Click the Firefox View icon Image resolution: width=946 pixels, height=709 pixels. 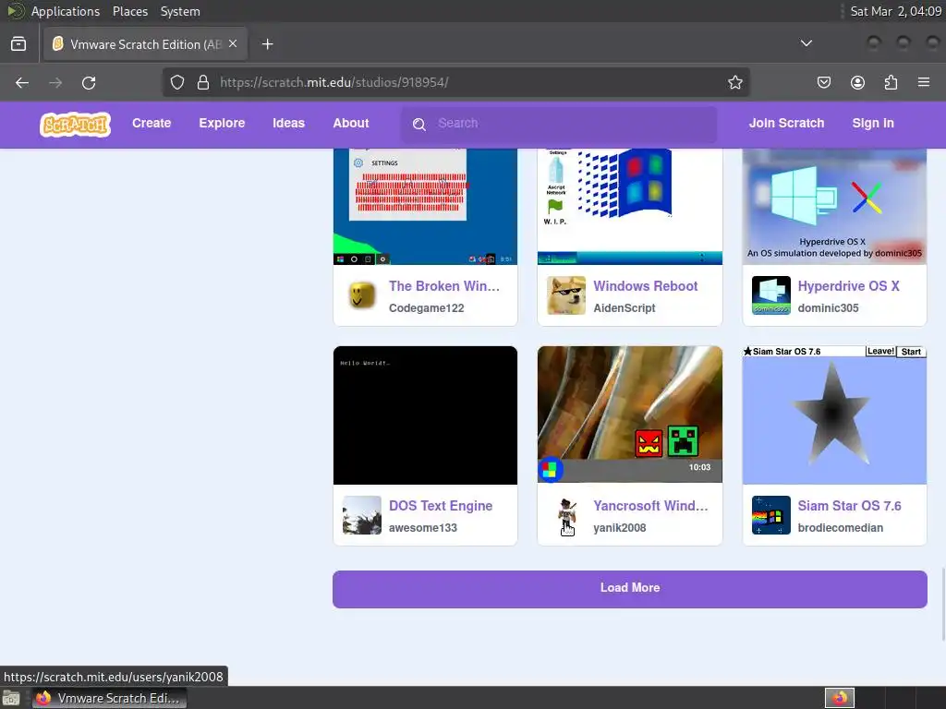pos(18,44)
